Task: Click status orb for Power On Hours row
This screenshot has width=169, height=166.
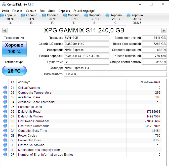Action: click(x=5, y=140)
